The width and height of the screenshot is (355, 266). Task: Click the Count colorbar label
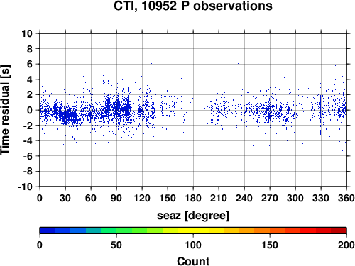point(193,261)
